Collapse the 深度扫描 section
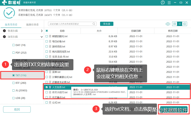 41,37
